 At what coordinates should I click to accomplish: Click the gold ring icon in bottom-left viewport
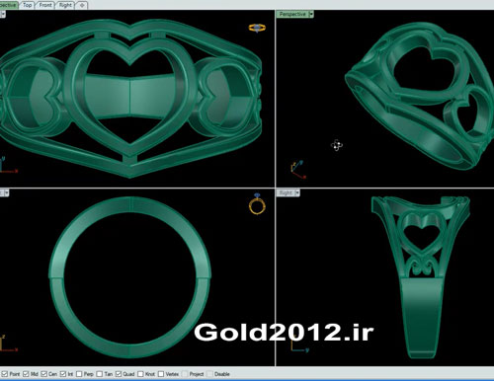click(x=257, y=204)
